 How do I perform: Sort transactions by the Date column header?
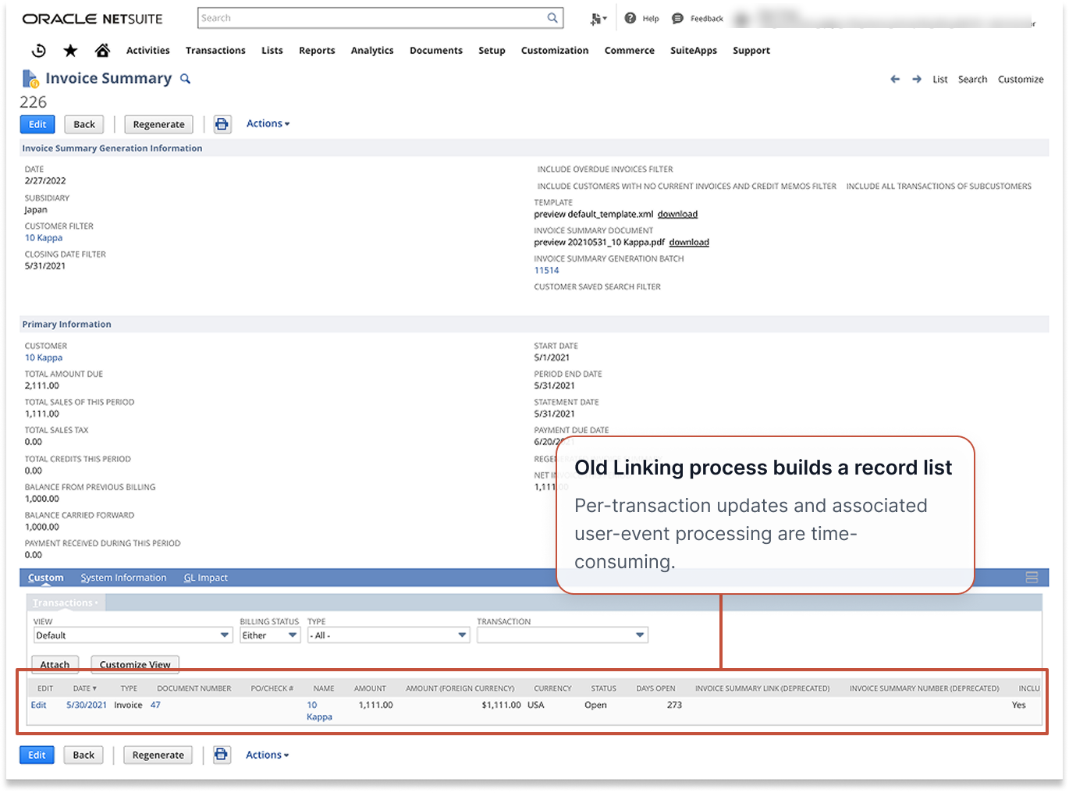[x=85, y=688]
